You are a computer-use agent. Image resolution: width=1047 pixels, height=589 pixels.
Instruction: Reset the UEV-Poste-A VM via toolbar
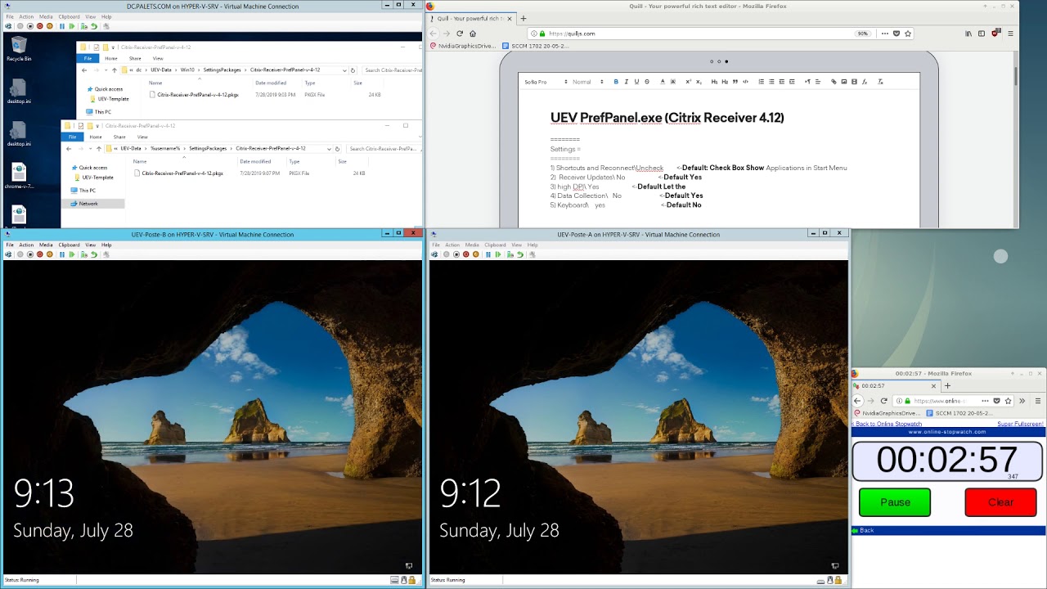tap(498, 254)
